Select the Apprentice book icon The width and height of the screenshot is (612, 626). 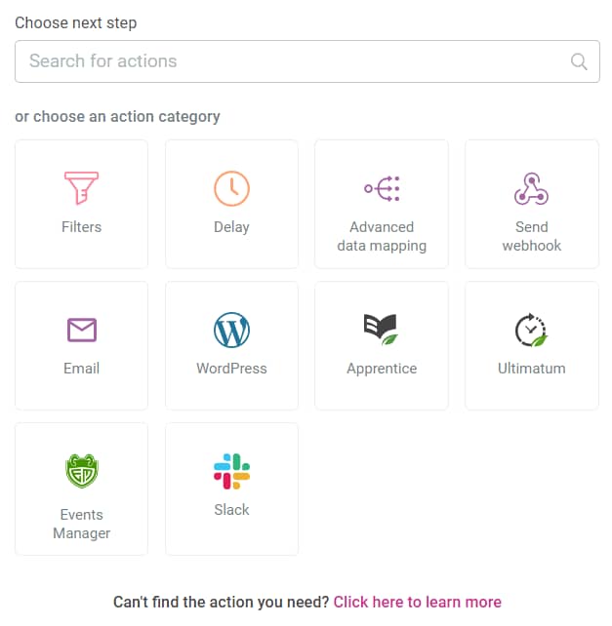(x=381, y=330)
